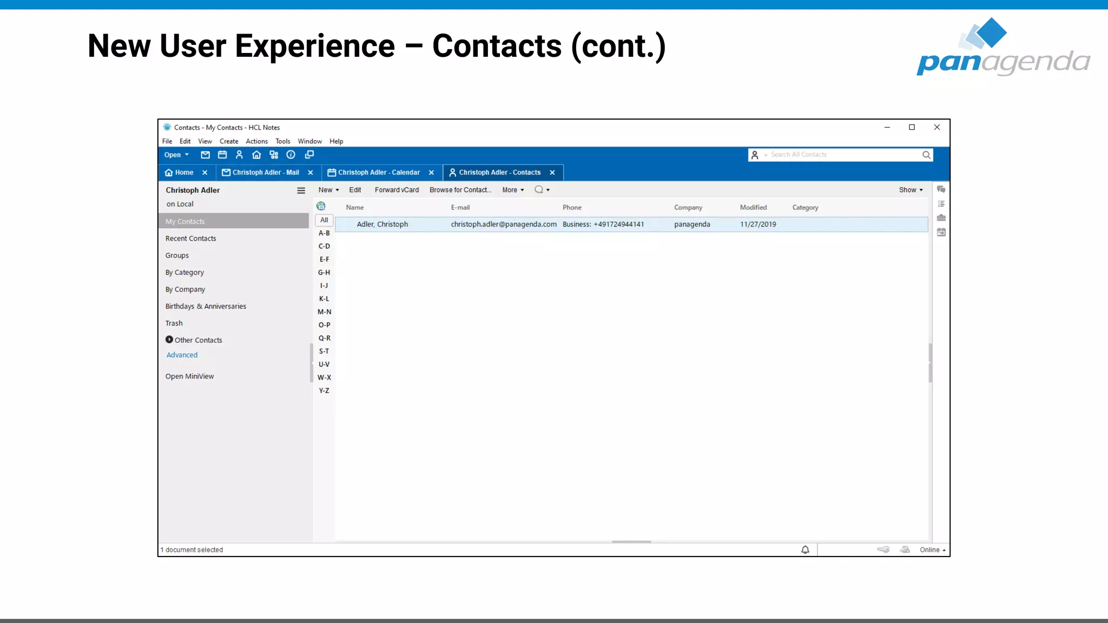Viewport: 1108px width, 623px height.
Task: Select By Company view in sidebar
Action: 185,289
